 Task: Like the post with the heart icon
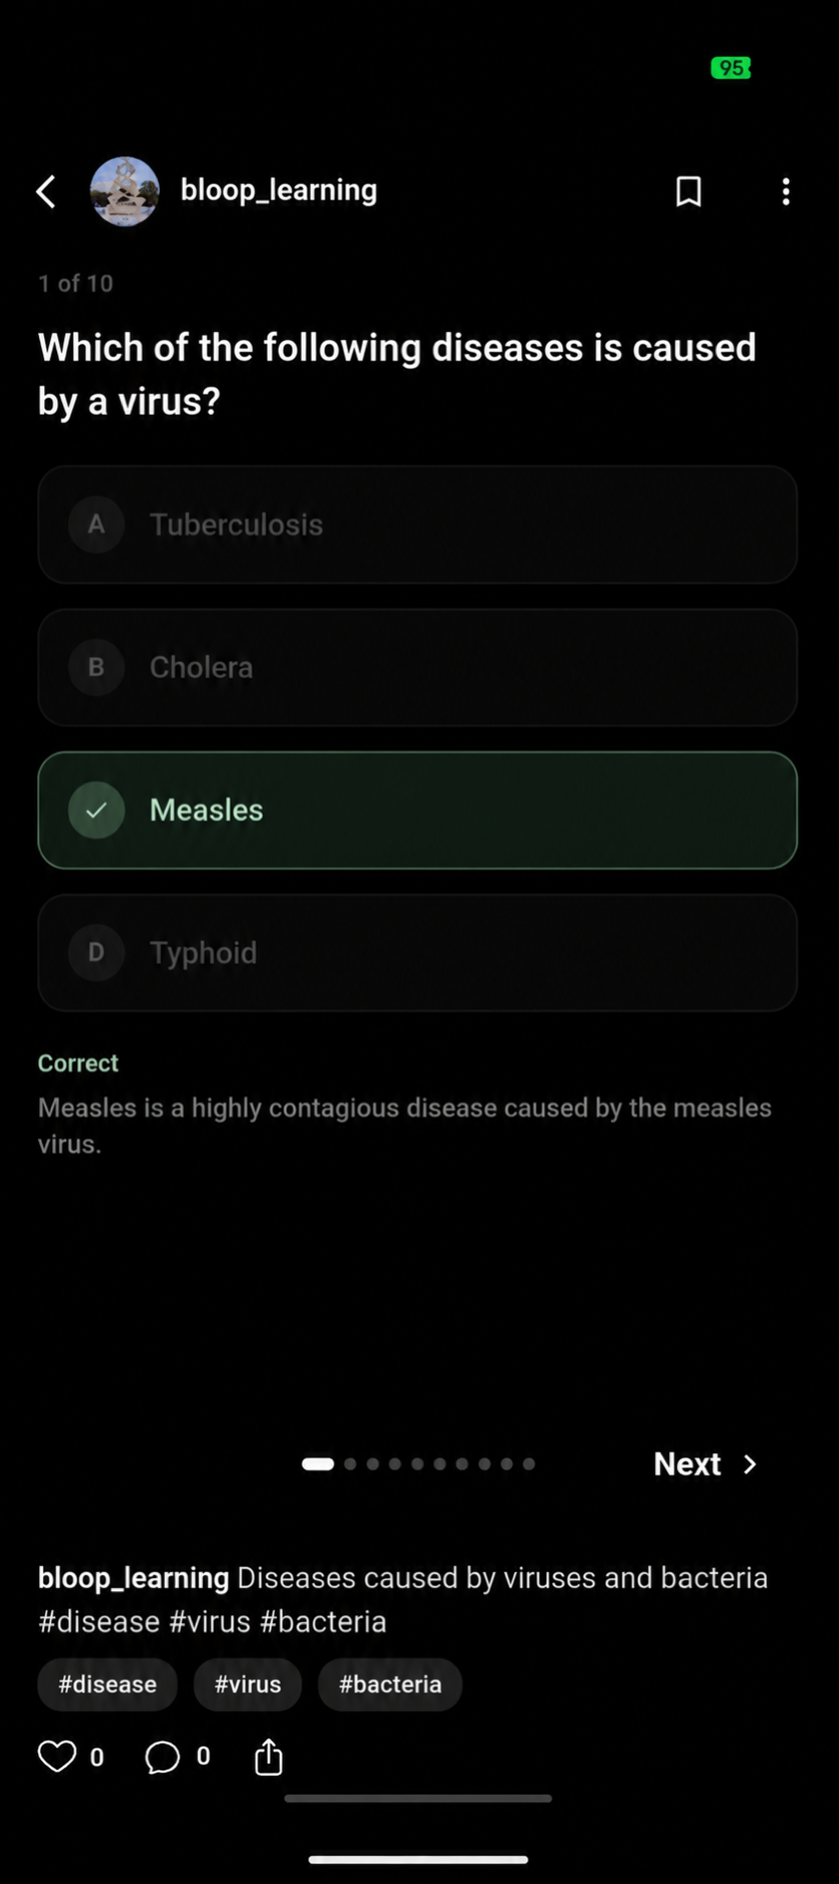[57, 1756]
